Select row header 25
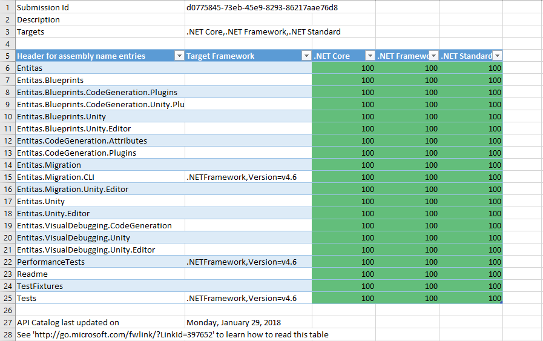This screenshot has width=543, height=341. tap(8, 299)
